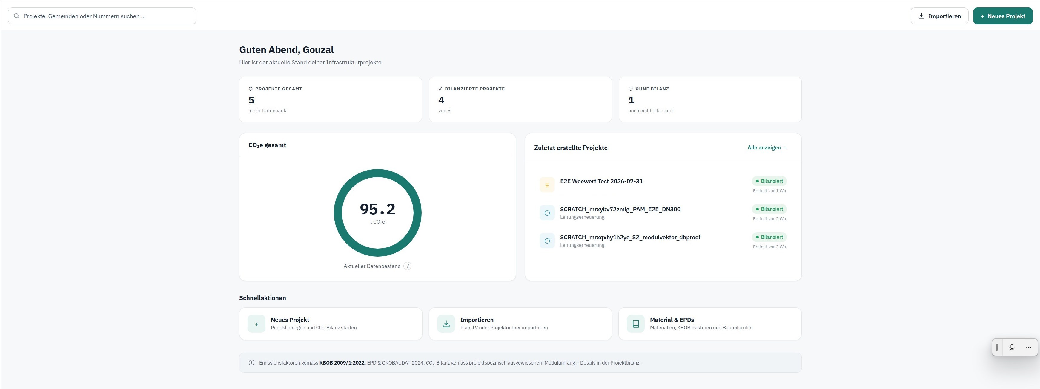
Task: Click the 'Erstellt vor 1 Wo.' text
Action: coord(770,191)
